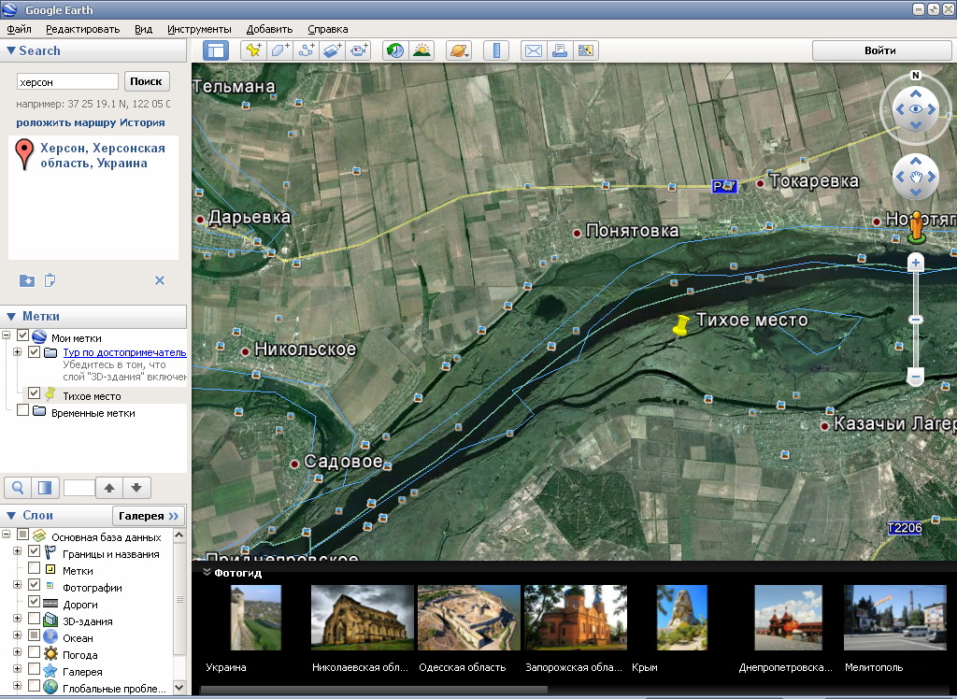Select the Add Polygon tool
957x699 pixels.
[x=279, y=51]
